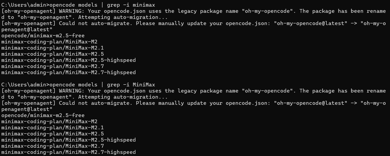Click the first opencode/minimax-m2.5-free line
Screen dimensions: 390x156
[x=43, y=35]
